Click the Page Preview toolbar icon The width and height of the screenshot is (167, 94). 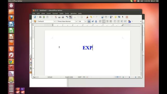click(x=63, y=17)
